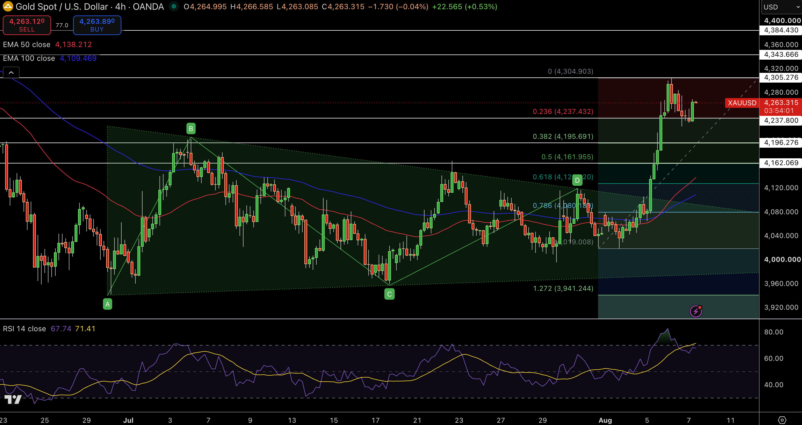Screen dimensions: 802x425
Task: Click the +22.565 (+0.53%) change value
Action: [464, 7]
